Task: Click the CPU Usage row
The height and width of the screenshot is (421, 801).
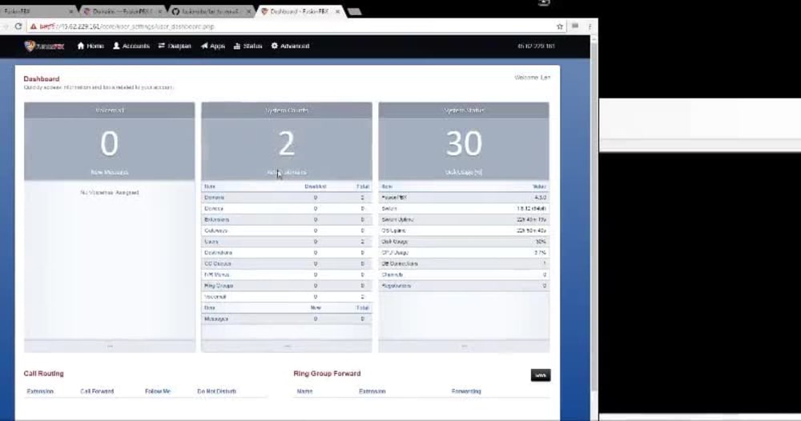Action: click(x=464, y=253)
